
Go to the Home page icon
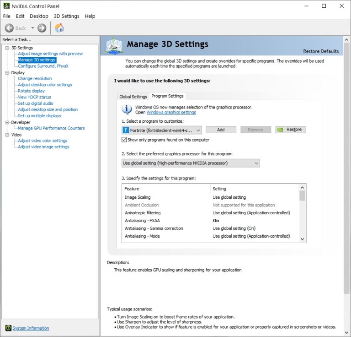(x=59, y=28)
